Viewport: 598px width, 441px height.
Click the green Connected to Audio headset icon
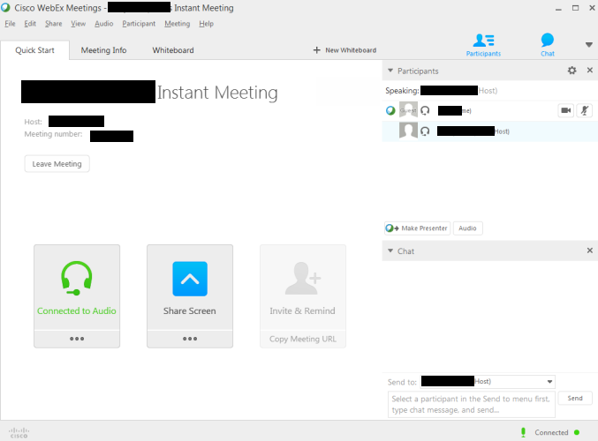pyautogui.click(x=77, y=278)
